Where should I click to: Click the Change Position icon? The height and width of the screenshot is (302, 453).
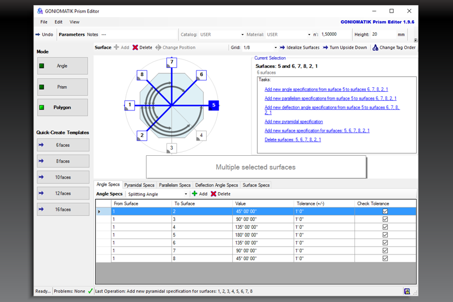click(x=158, y=48)
